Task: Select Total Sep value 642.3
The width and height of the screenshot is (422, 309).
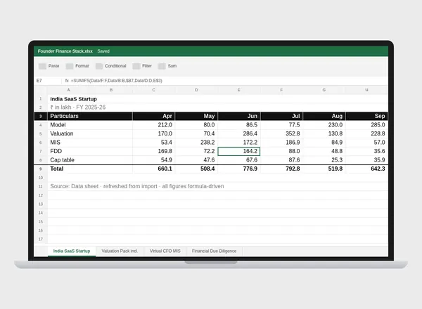Action: pyautogui.click(x=366, y=169)
